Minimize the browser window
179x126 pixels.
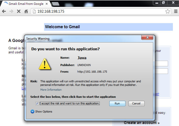point(157,3)
